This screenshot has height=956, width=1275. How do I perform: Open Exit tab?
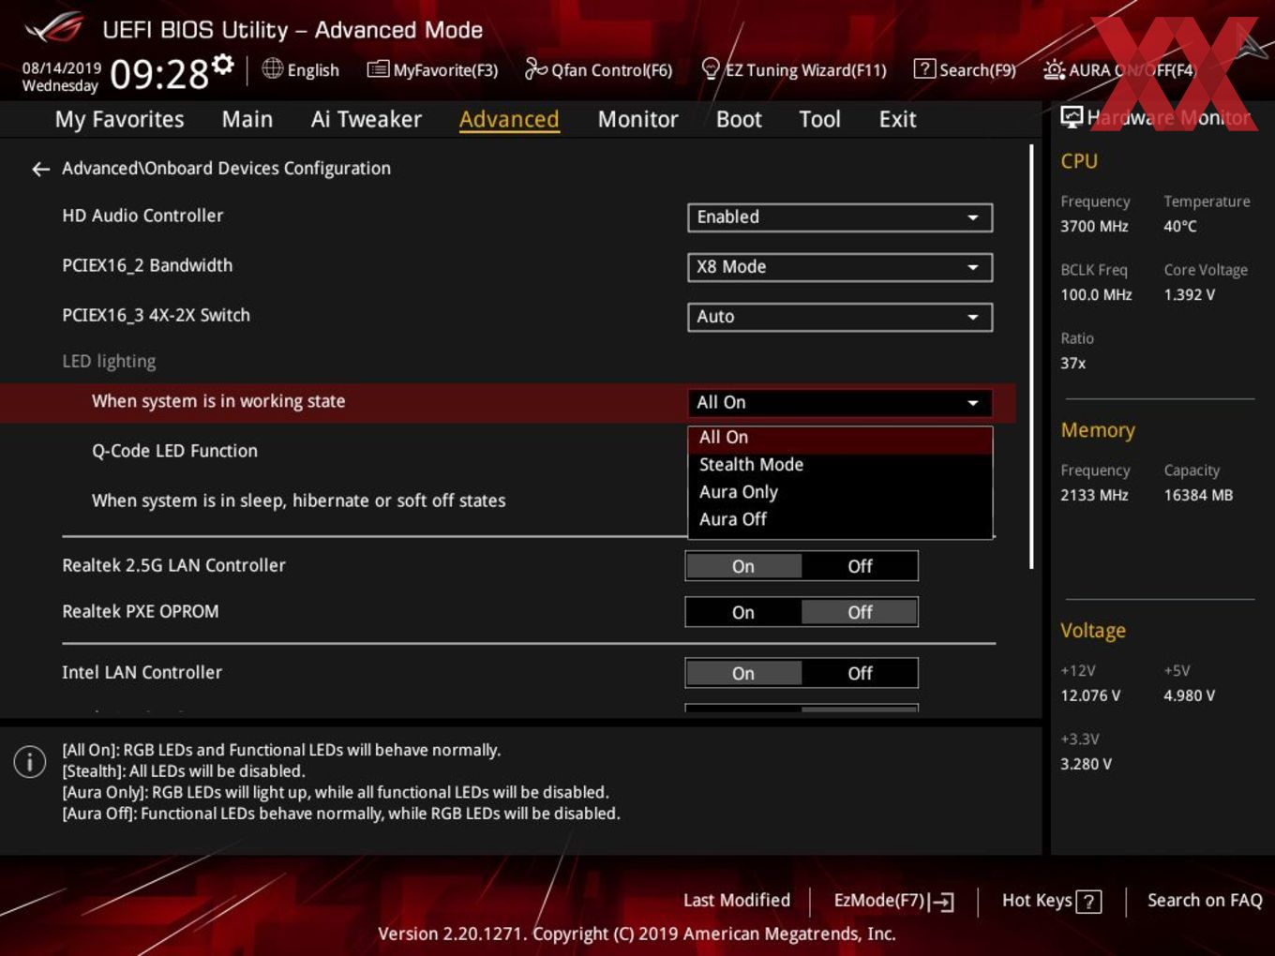[897, 119]
